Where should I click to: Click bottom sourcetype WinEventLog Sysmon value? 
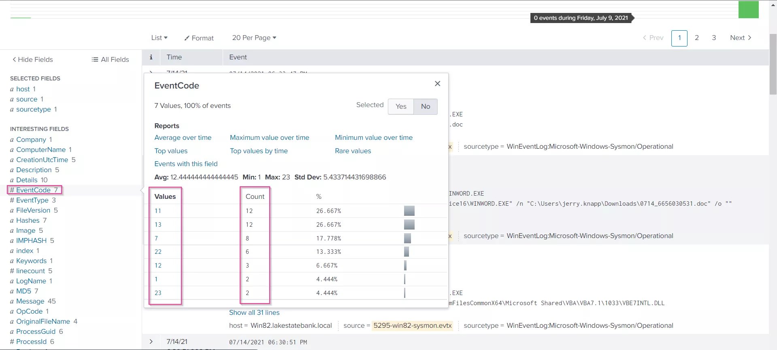point(590,325)
